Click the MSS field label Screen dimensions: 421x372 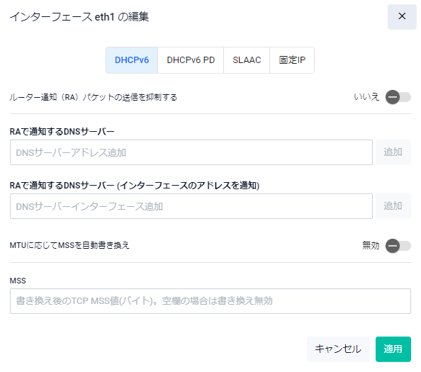click(18, 281)
